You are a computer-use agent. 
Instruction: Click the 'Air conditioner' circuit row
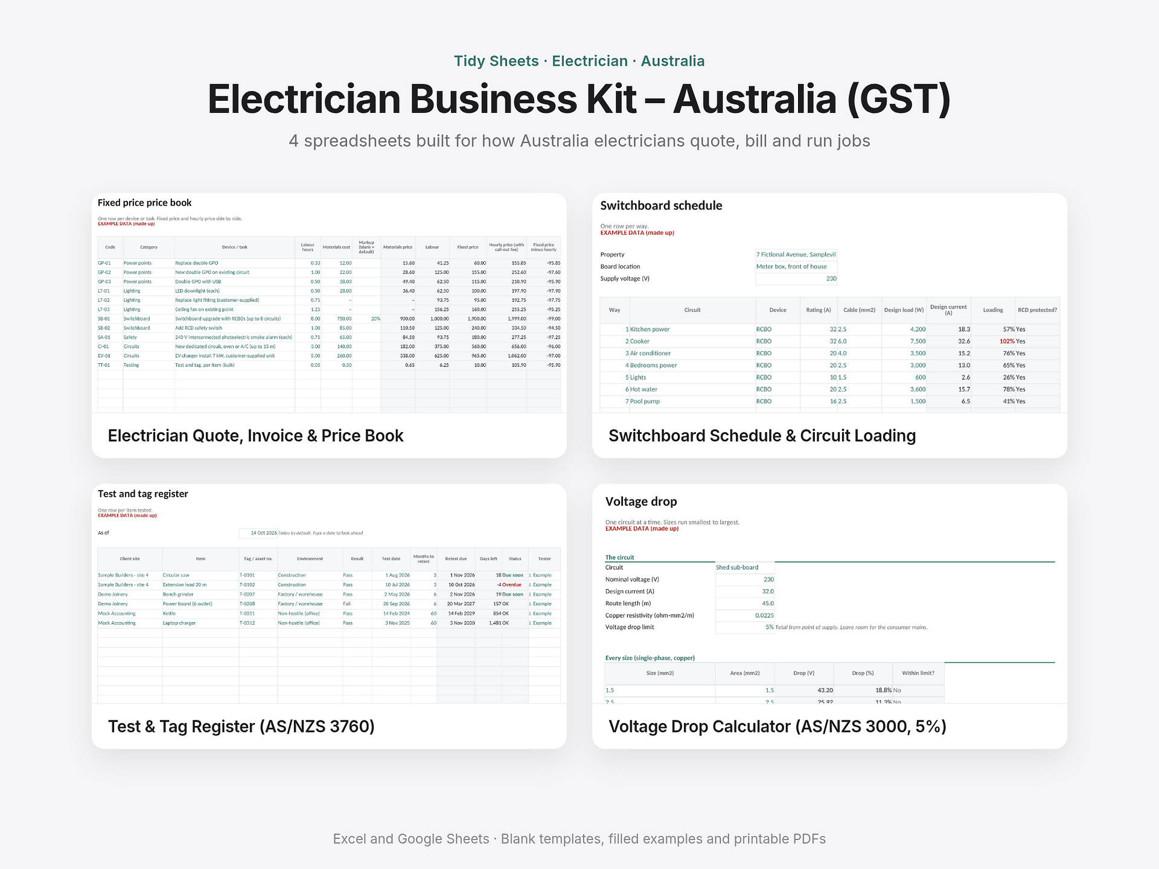click(x=830, y=354)
